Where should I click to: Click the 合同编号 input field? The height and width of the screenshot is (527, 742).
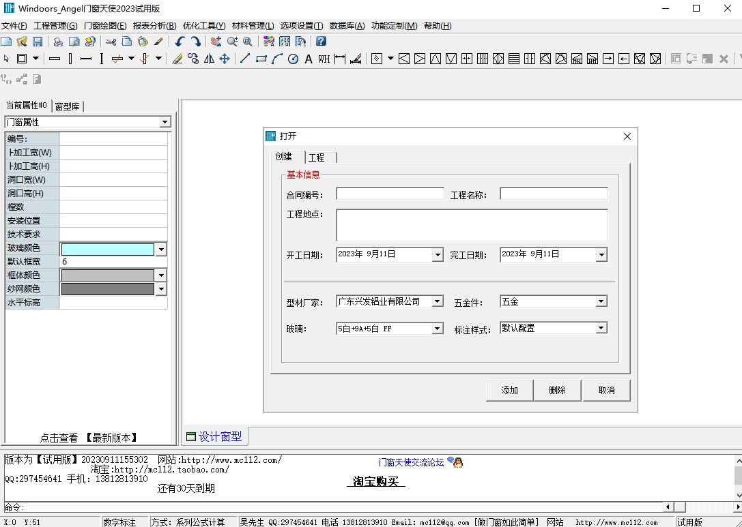coord(390,194)
